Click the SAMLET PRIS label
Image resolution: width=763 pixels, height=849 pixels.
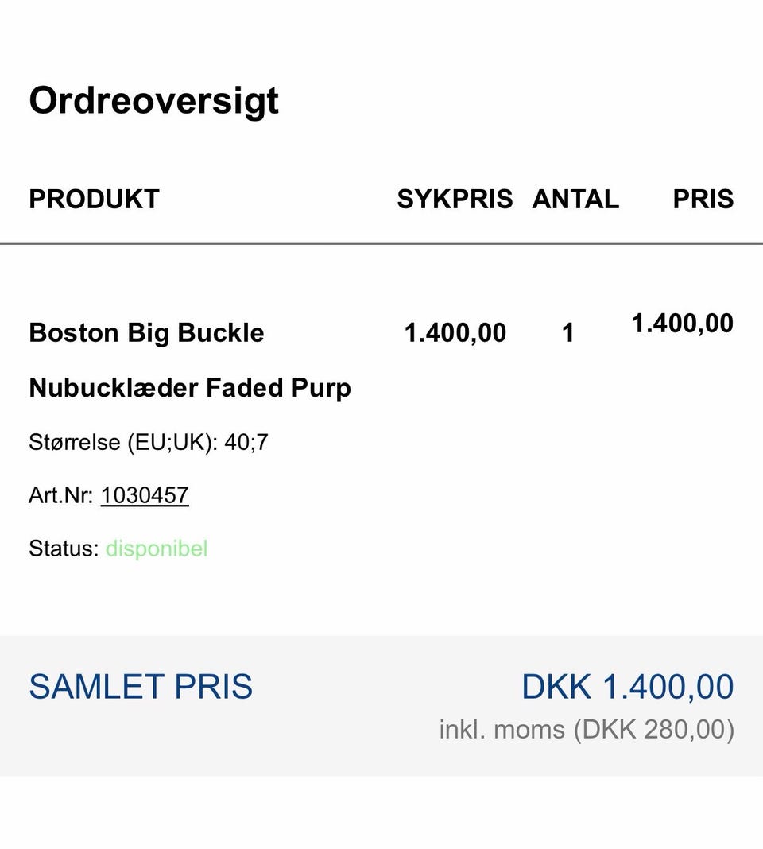point(141,687)
